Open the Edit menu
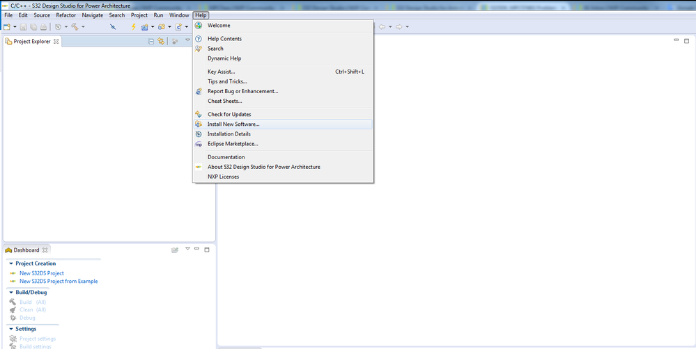Viewport: 696px width, 349px height. click(23, 15)
